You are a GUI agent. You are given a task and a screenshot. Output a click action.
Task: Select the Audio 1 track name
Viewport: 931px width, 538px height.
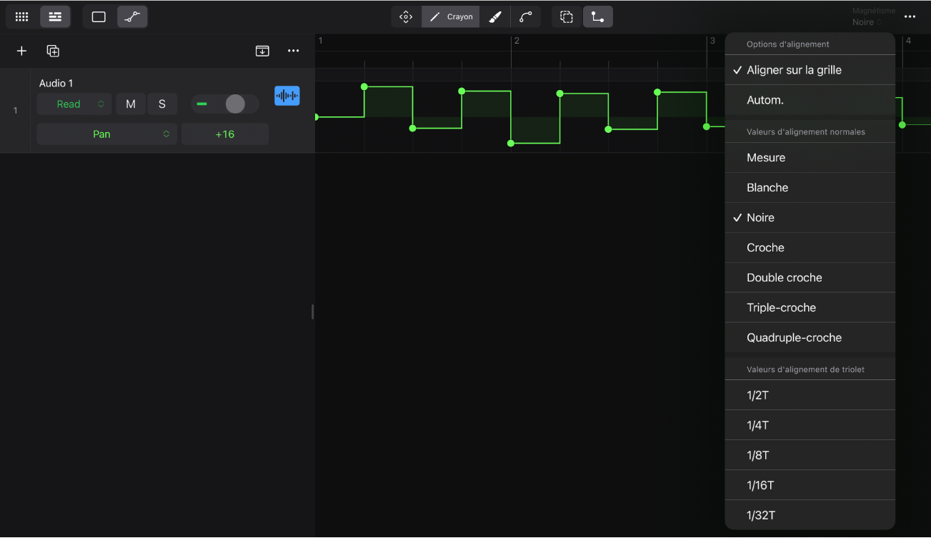point(56,84)
